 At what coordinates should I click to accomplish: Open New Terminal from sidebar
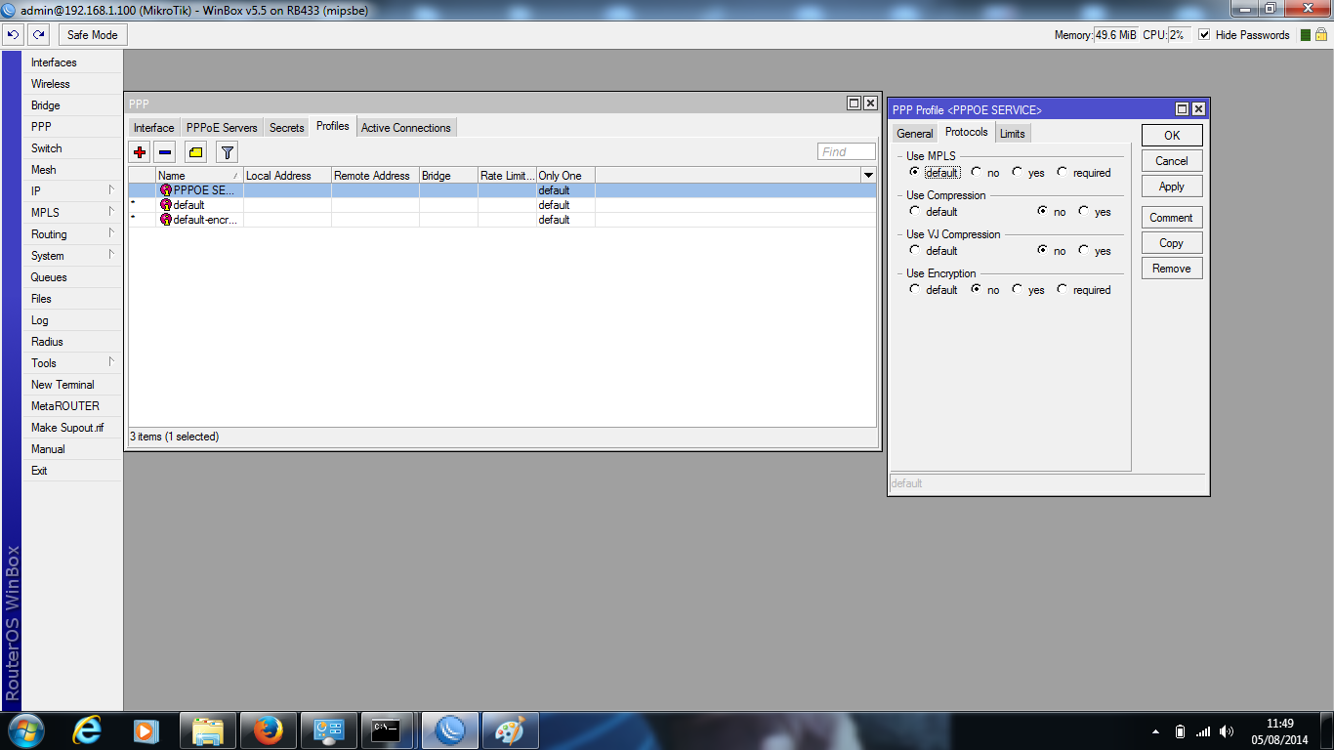pyautogui.click(x=72, y=385)
